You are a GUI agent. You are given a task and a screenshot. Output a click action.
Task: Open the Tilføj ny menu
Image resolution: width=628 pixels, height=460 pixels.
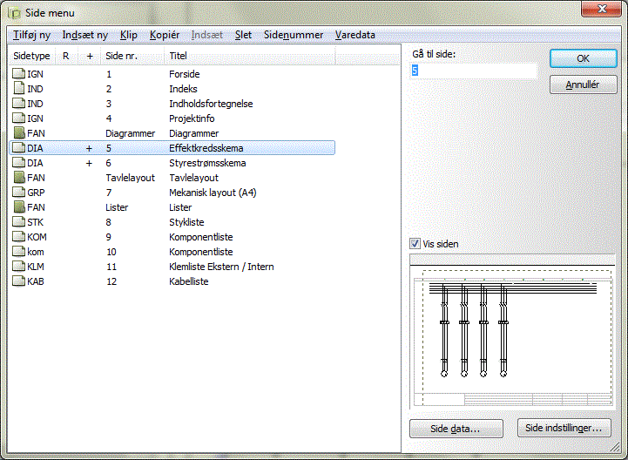pos(31,35)
